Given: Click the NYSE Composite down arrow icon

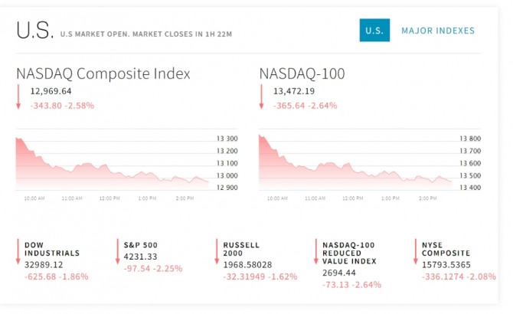Looking at the screenshot, I should (x=415, y=253).
